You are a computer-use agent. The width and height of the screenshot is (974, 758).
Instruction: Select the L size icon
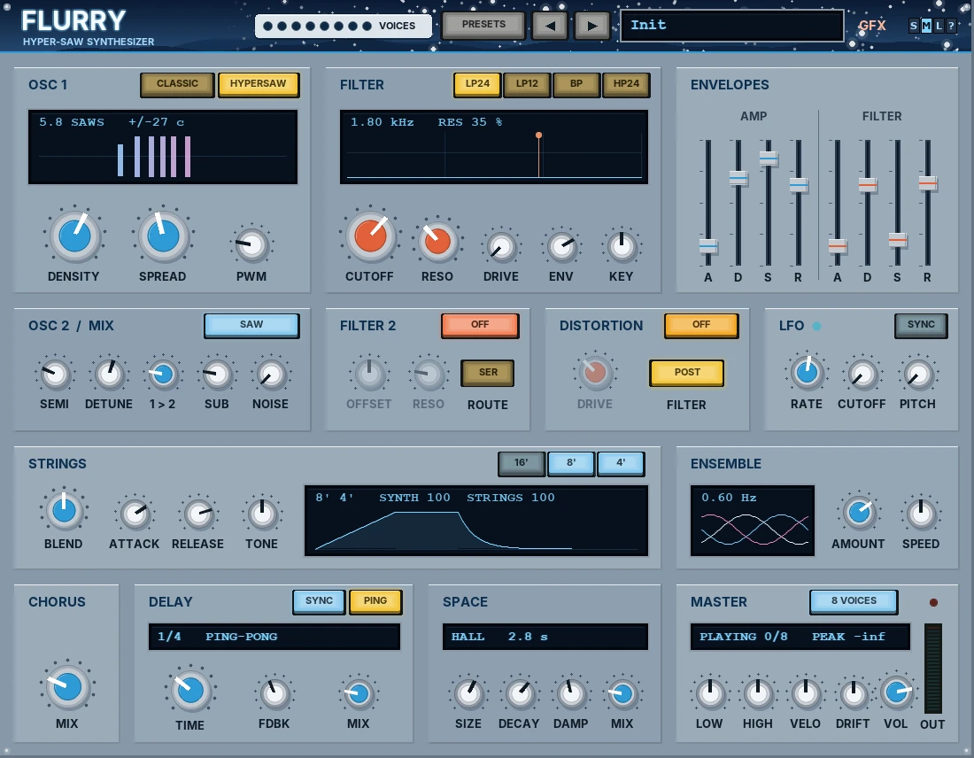click(x=939, y=26)
